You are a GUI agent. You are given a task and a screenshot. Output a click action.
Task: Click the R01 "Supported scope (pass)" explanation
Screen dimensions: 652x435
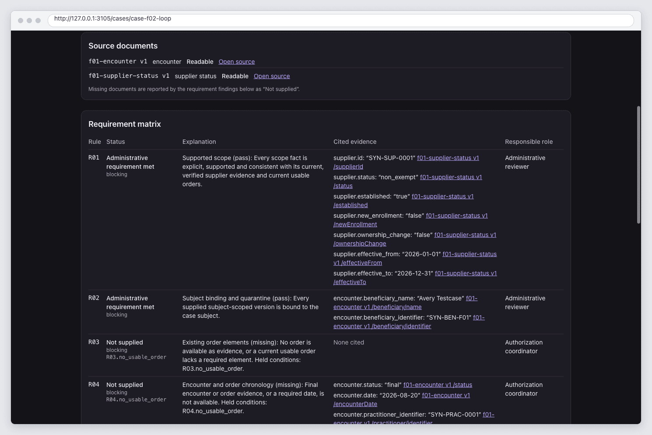[253, 171]
